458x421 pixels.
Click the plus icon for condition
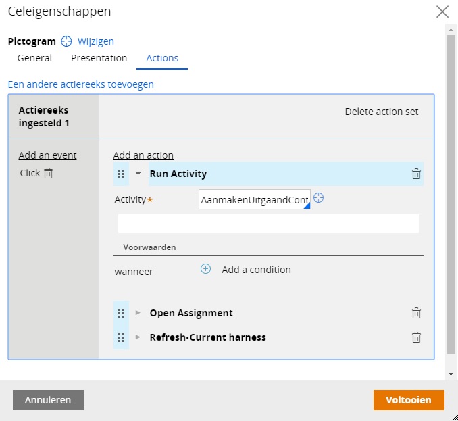(x=205, y=268)
